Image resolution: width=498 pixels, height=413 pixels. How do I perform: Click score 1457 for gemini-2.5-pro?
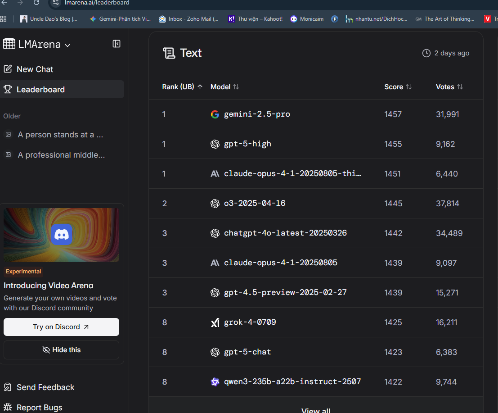coord(393,114)
